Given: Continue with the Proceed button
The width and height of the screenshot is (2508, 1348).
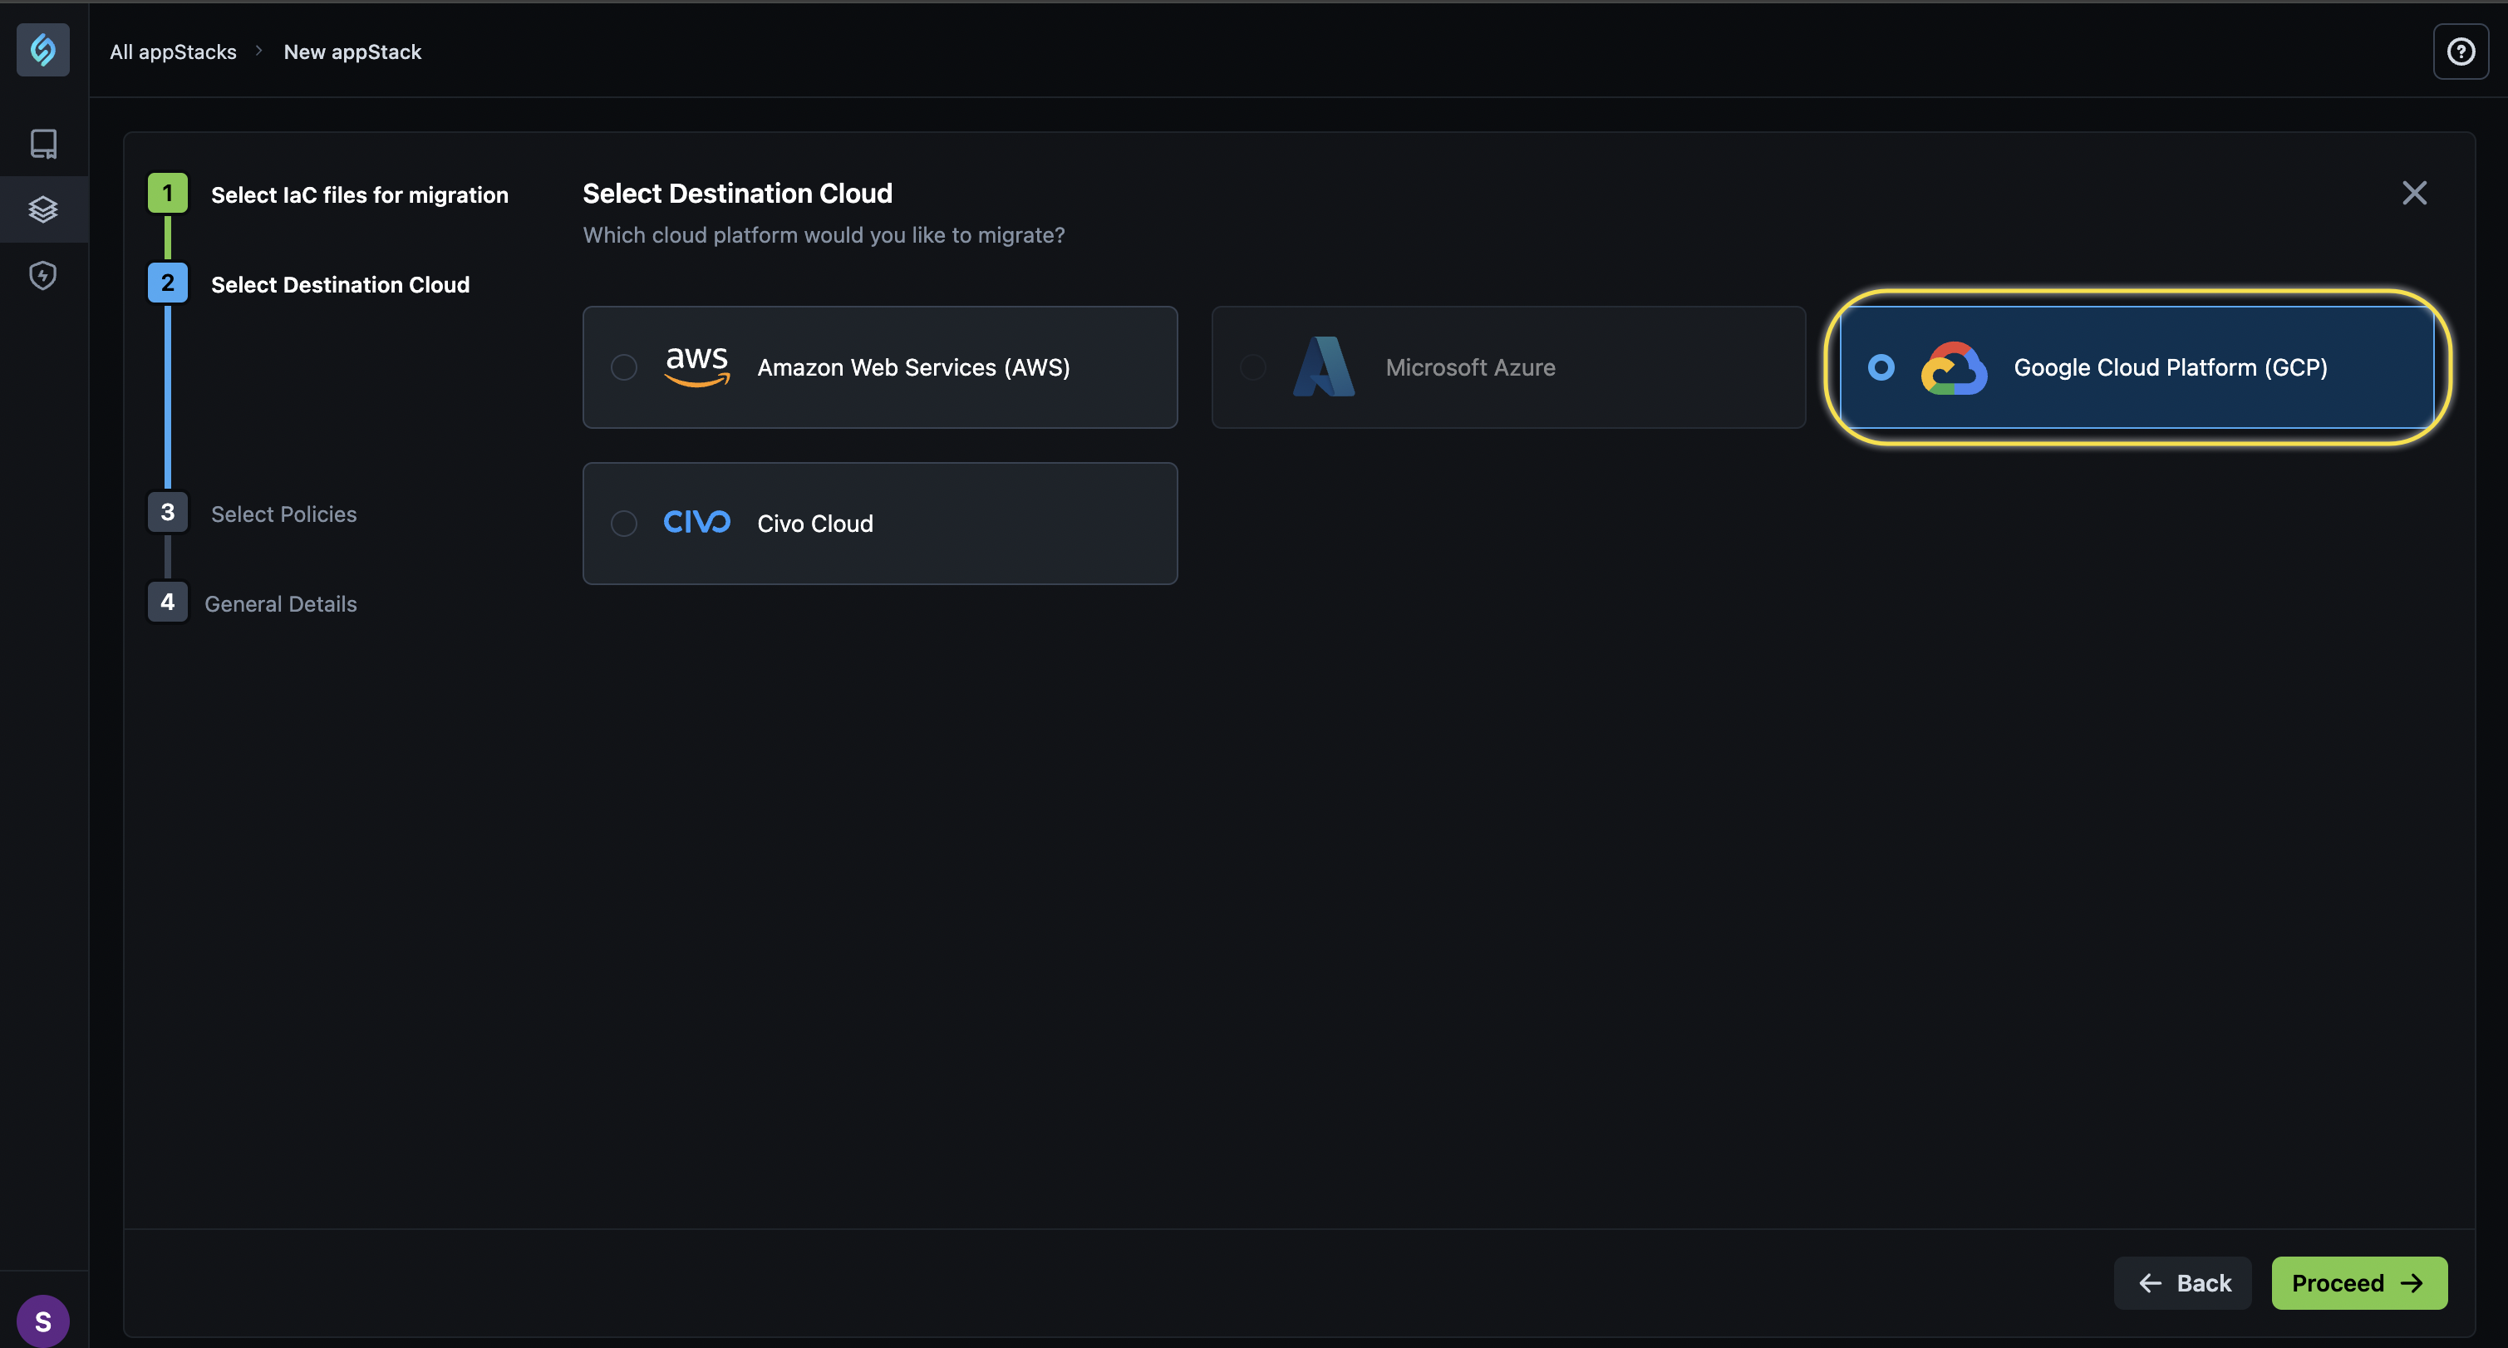Looking at the screenshot, I should click(2358, 1282).
